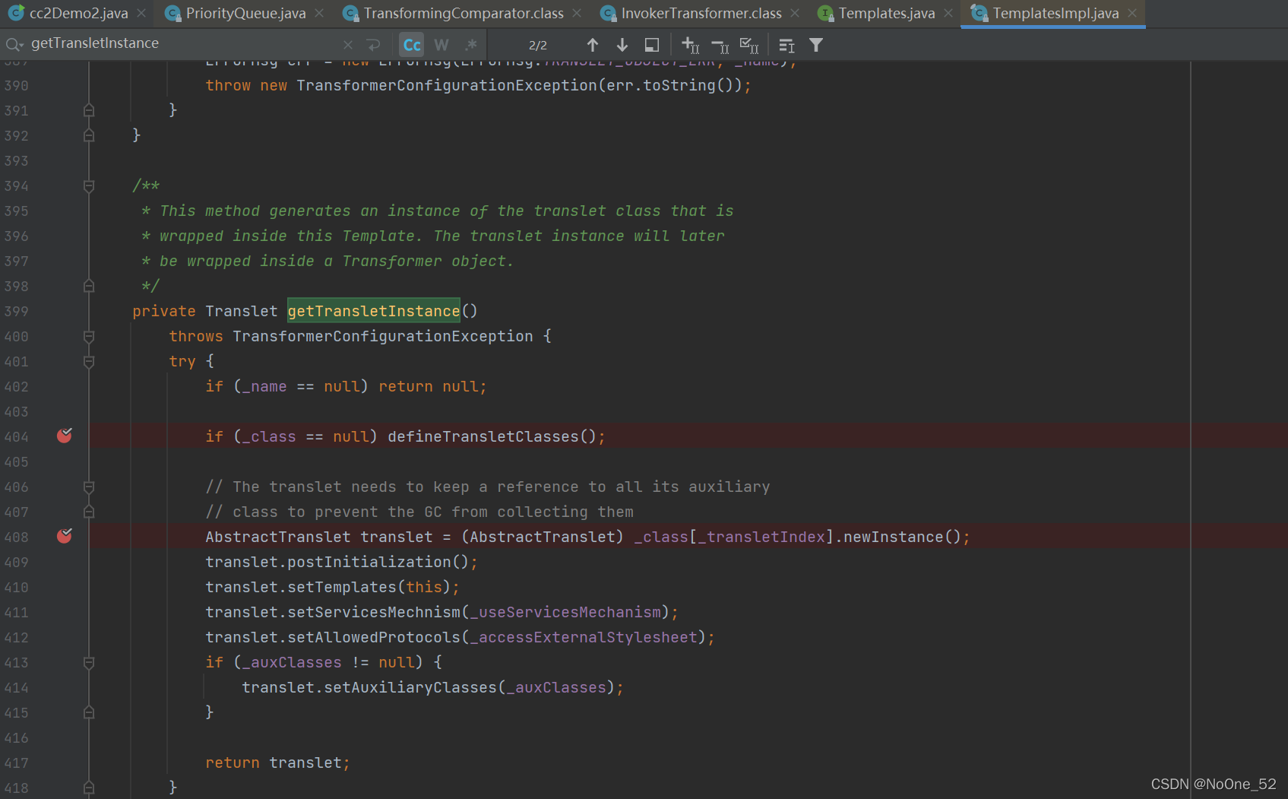Remove breakpoint on line 408
This screenshot has height=799, width=1288.
coord(65,536)
